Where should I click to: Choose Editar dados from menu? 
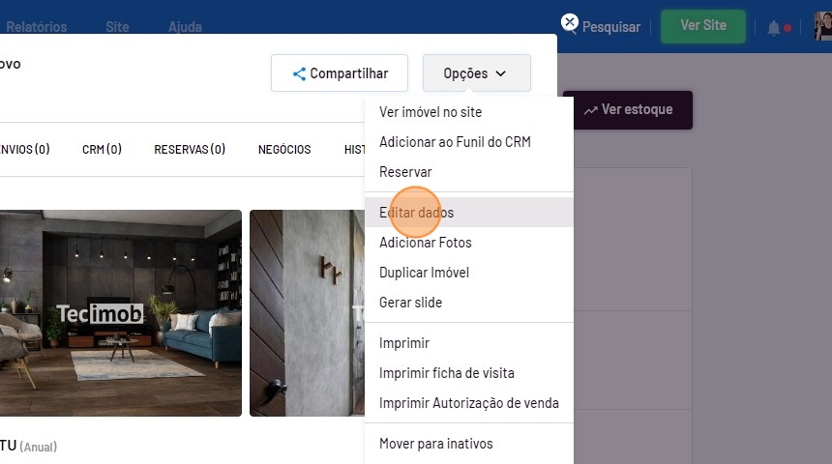[x=416, y=213]
